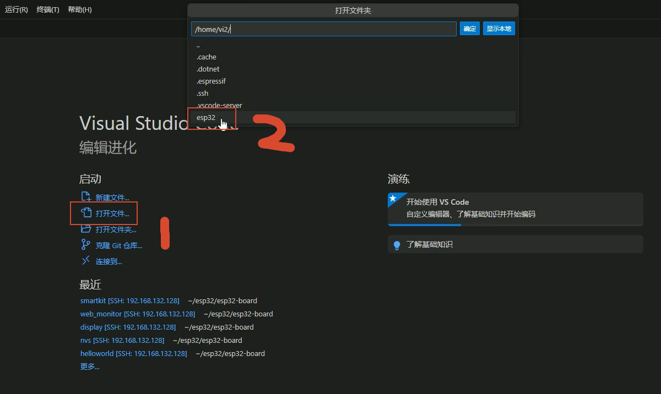This screenshot has width=661, height=394.
Task: Select the .ssh folder entry
Action: coord(353,94)
